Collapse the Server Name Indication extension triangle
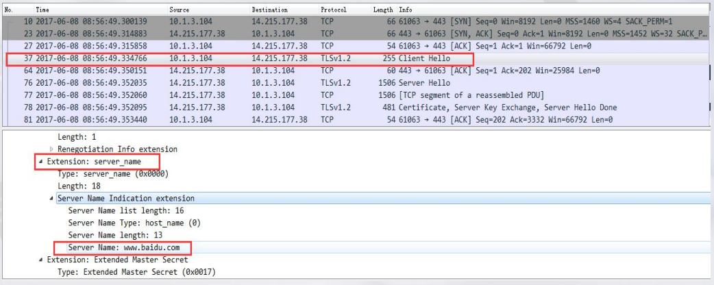 click(x=51, y=199)
